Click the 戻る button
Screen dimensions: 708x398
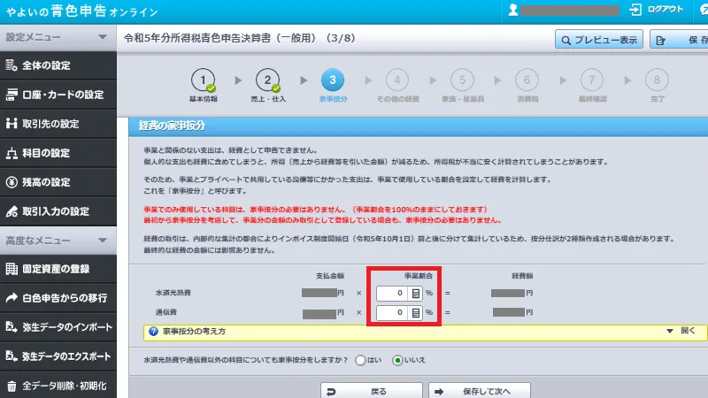(372, 391)
